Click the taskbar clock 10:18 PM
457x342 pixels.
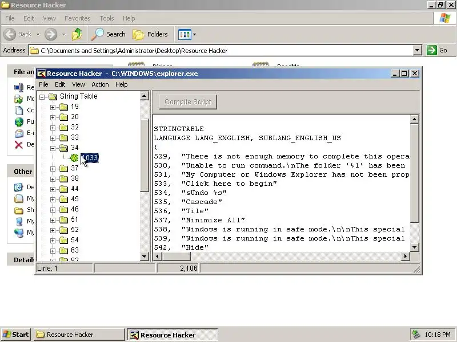(x=438, y=335)
